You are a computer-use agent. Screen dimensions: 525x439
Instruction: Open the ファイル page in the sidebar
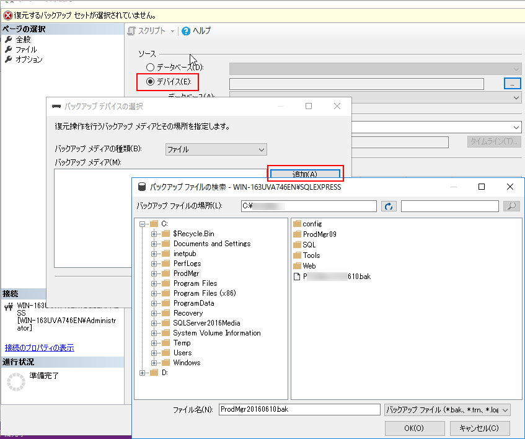(26, 50)
